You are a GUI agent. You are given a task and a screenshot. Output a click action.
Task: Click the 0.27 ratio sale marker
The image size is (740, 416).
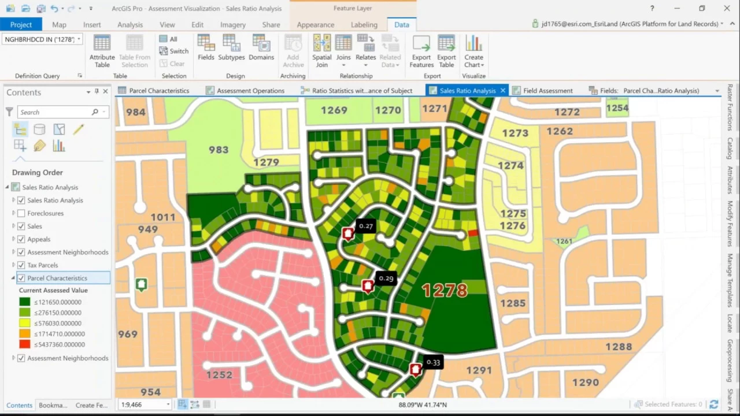pyautogui.click(x=348, y=233)
